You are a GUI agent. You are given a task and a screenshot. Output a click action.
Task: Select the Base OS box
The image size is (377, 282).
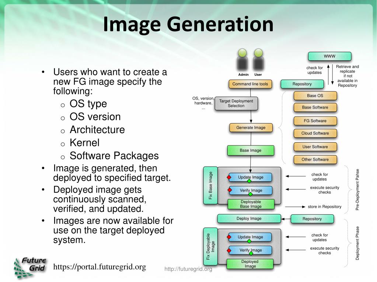click(x=315, y=96)
